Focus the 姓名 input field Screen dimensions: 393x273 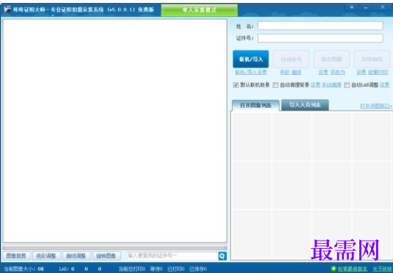click(x=320, y=26)
